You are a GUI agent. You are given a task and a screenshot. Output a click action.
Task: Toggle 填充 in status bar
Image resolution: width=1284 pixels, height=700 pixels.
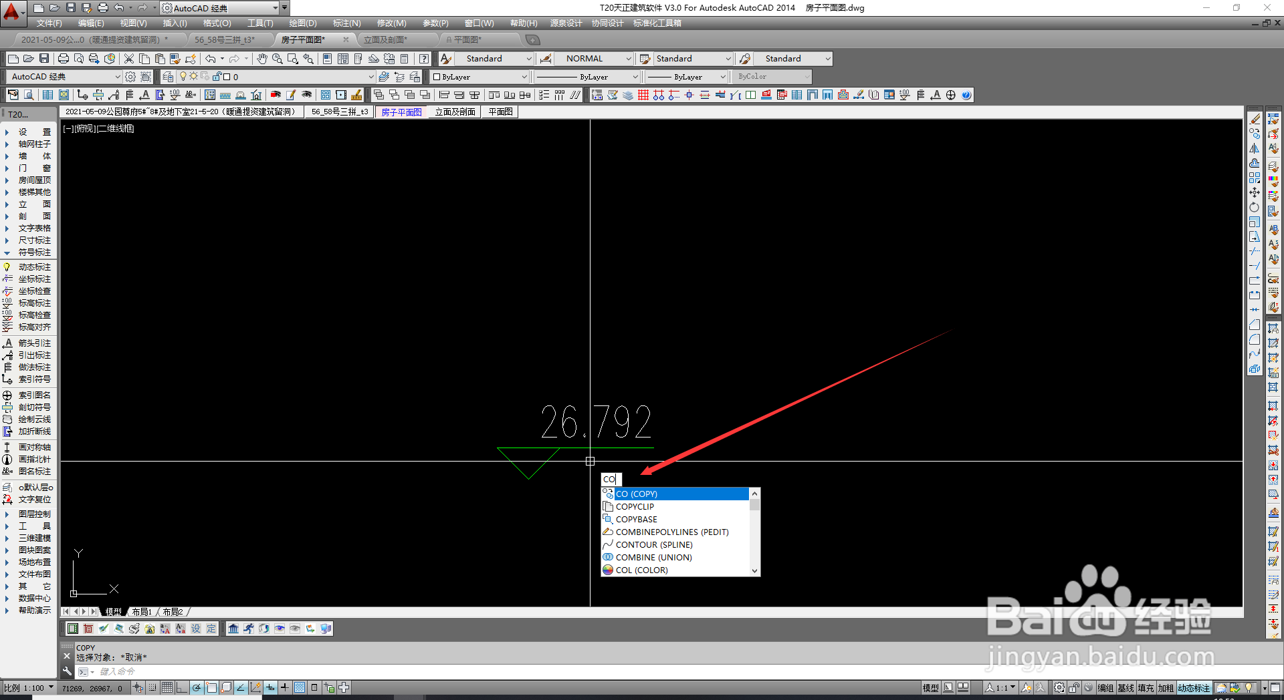[1146, 687]
